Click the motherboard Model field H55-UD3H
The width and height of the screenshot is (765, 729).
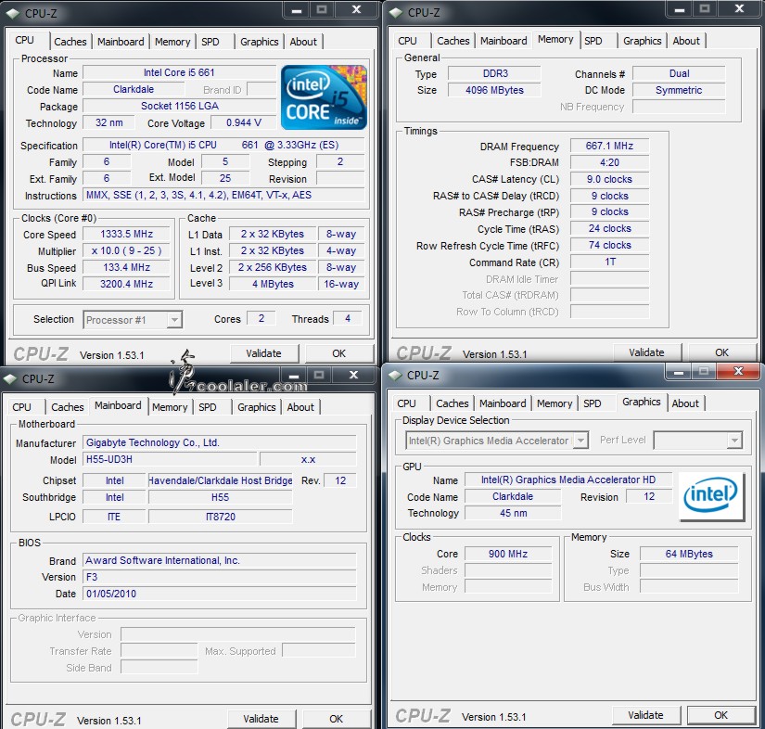coord(170,460)
